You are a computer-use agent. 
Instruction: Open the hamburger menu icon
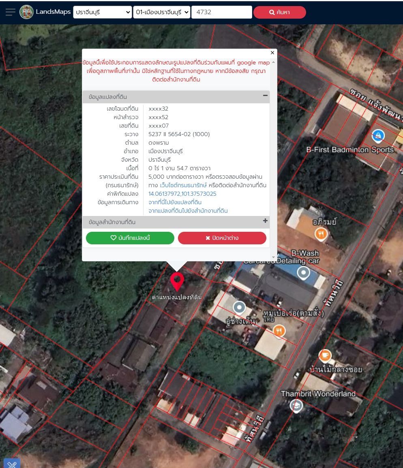(11, 12)
